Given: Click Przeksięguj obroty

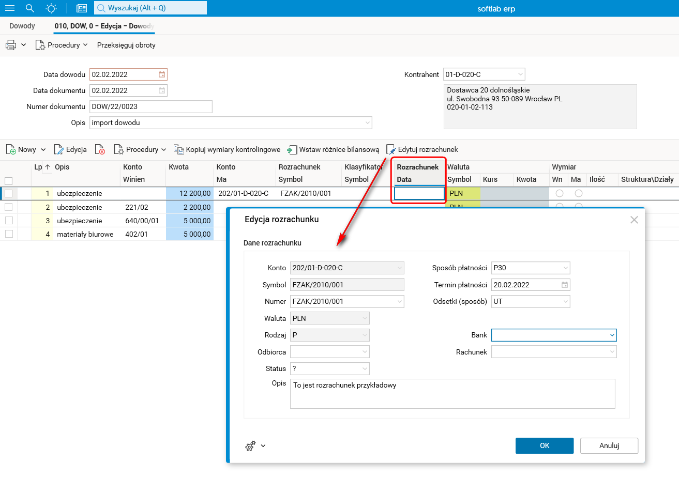Looking at the screenshot, I should point(126,45).
